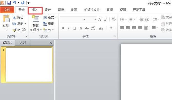Toggle Italic formatting
Viewport: 172px width, 100px height.
pyautogui.click(x=69, y=28)
